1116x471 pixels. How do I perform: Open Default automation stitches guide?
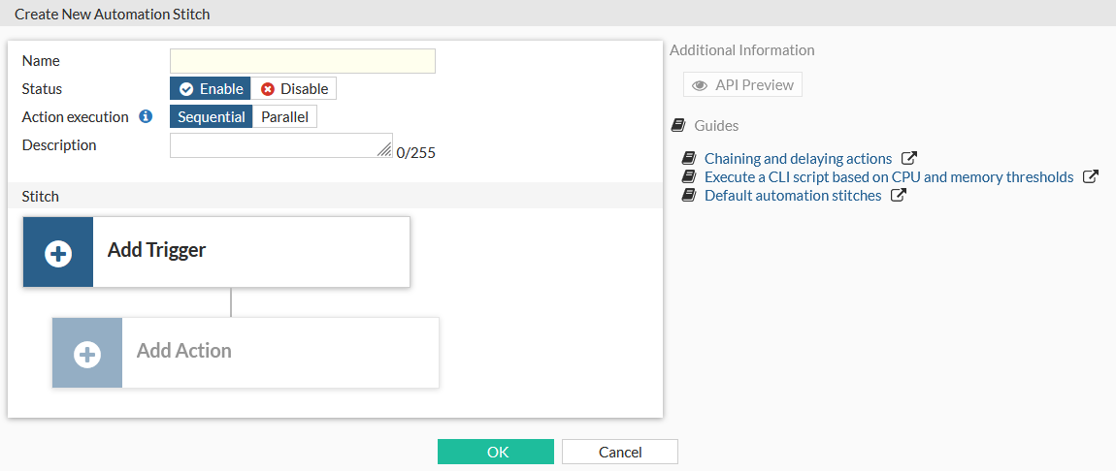point(792,195)
